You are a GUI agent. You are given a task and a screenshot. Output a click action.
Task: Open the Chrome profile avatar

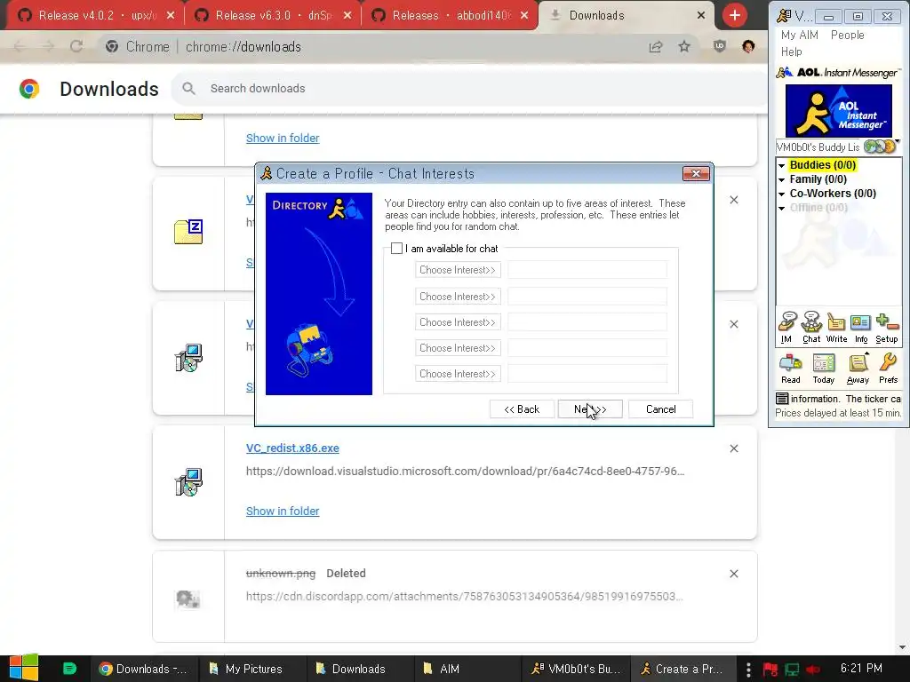748,46
